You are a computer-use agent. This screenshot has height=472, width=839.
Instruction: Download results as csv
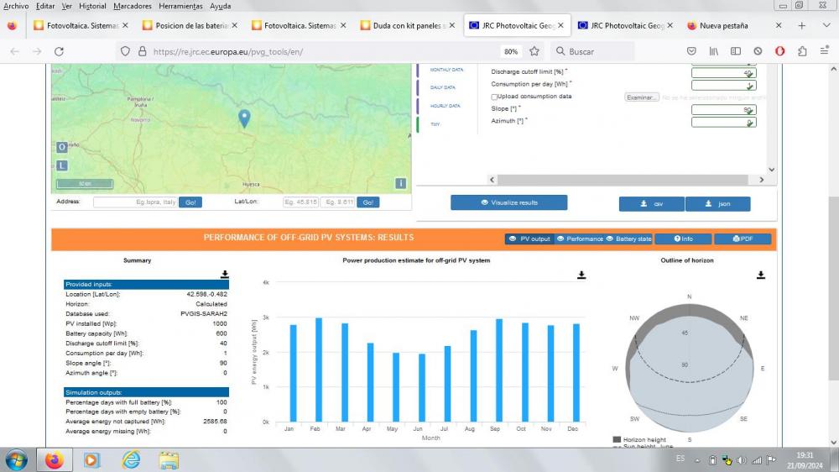[652, 203]
